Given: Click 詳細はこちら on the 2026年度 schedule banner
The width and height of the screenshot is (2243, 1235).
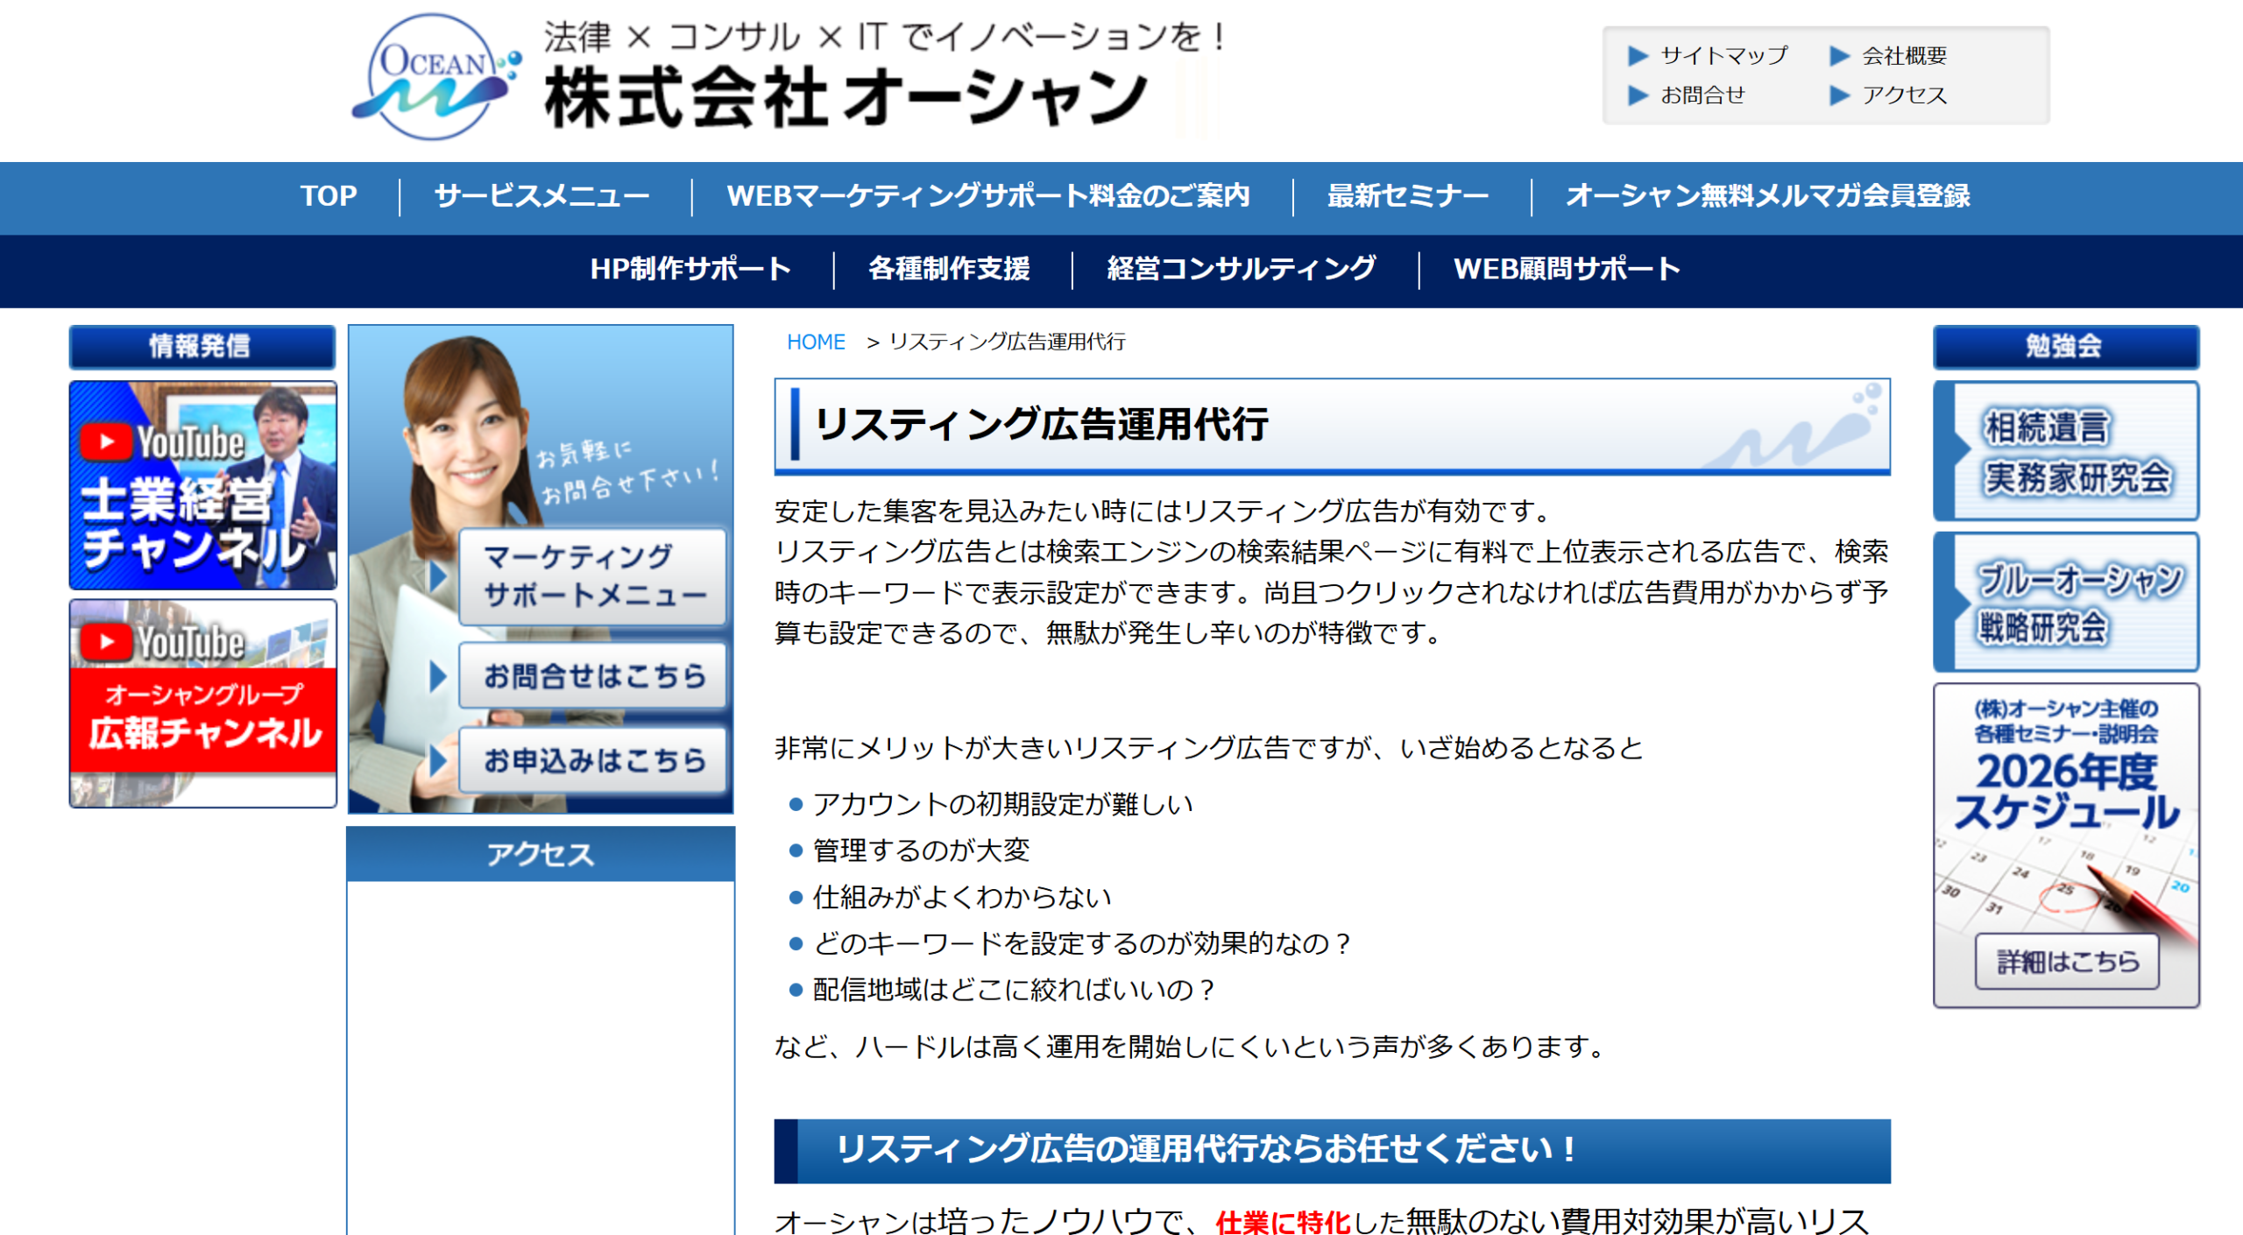Looking at the screenshot, I should [2066, 962].
